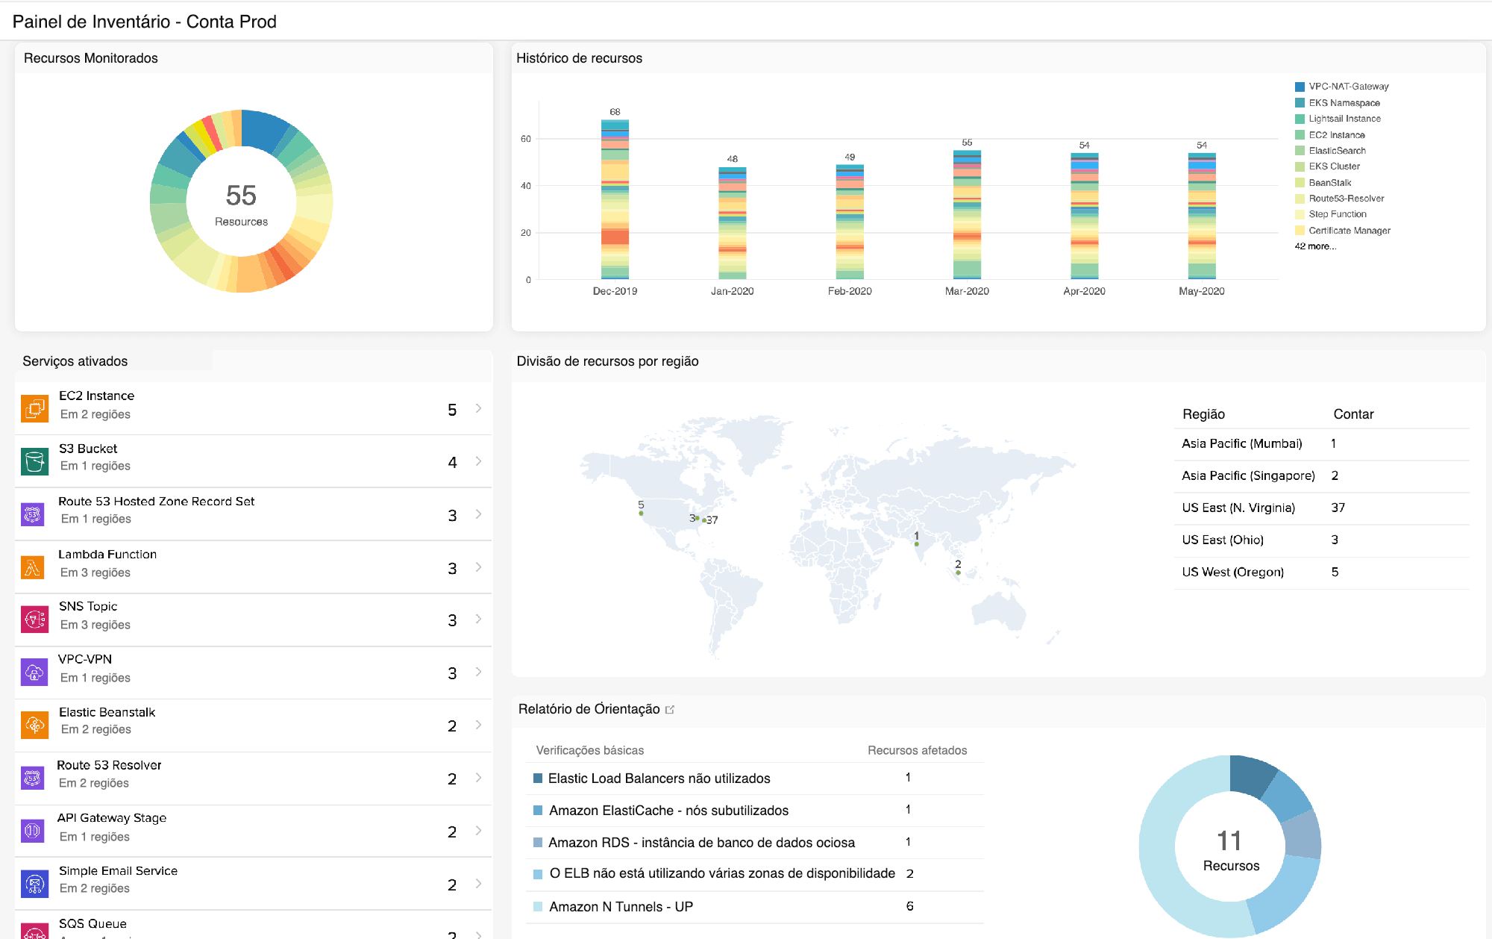Expand the "42 more..." legend items

tap(1315, 246)
